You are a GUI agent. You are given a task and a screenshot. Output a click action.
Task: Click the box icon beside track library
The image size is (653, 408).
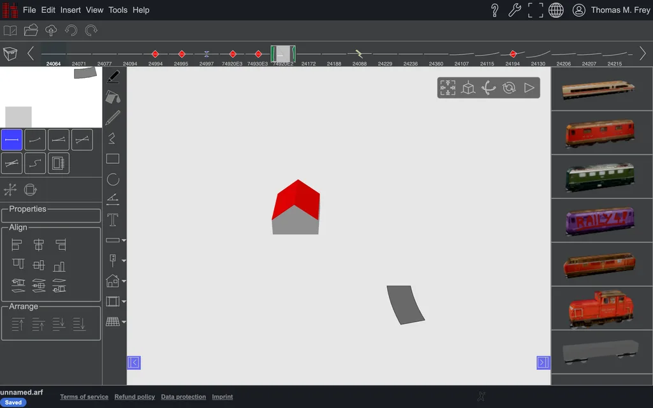[x=10, y=54]
